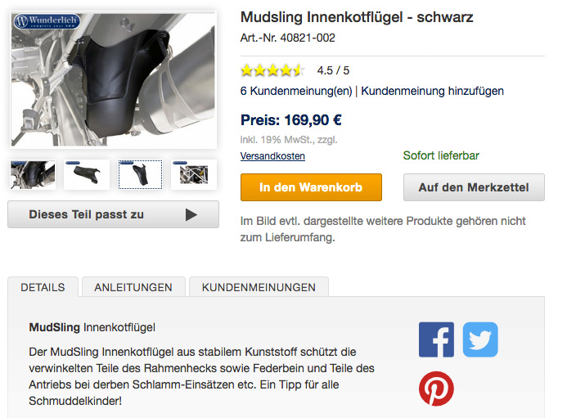The height and width of the screenshot is (418, 567).
Task: Select the first product thumbnail
Action: click(x=33, y=174)
